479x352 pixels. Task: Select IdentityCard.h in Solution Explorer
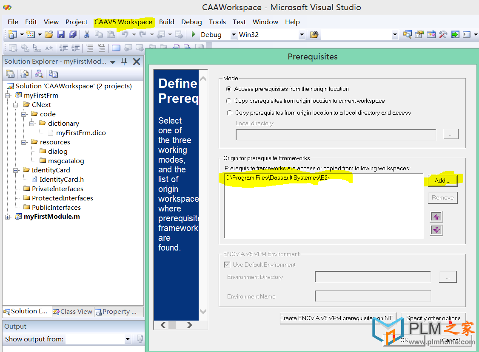pos(62,180)
